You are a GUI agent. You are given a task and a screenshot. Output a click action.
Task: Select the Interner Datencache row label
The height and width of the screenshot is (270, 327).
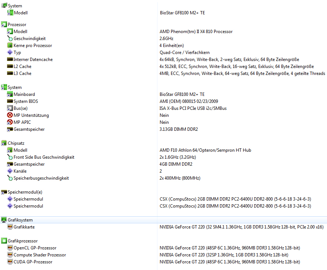tap(33, 60)
